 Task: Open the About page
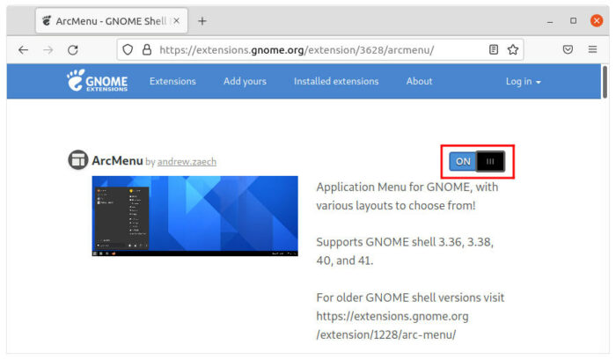[x=419, y=81]
